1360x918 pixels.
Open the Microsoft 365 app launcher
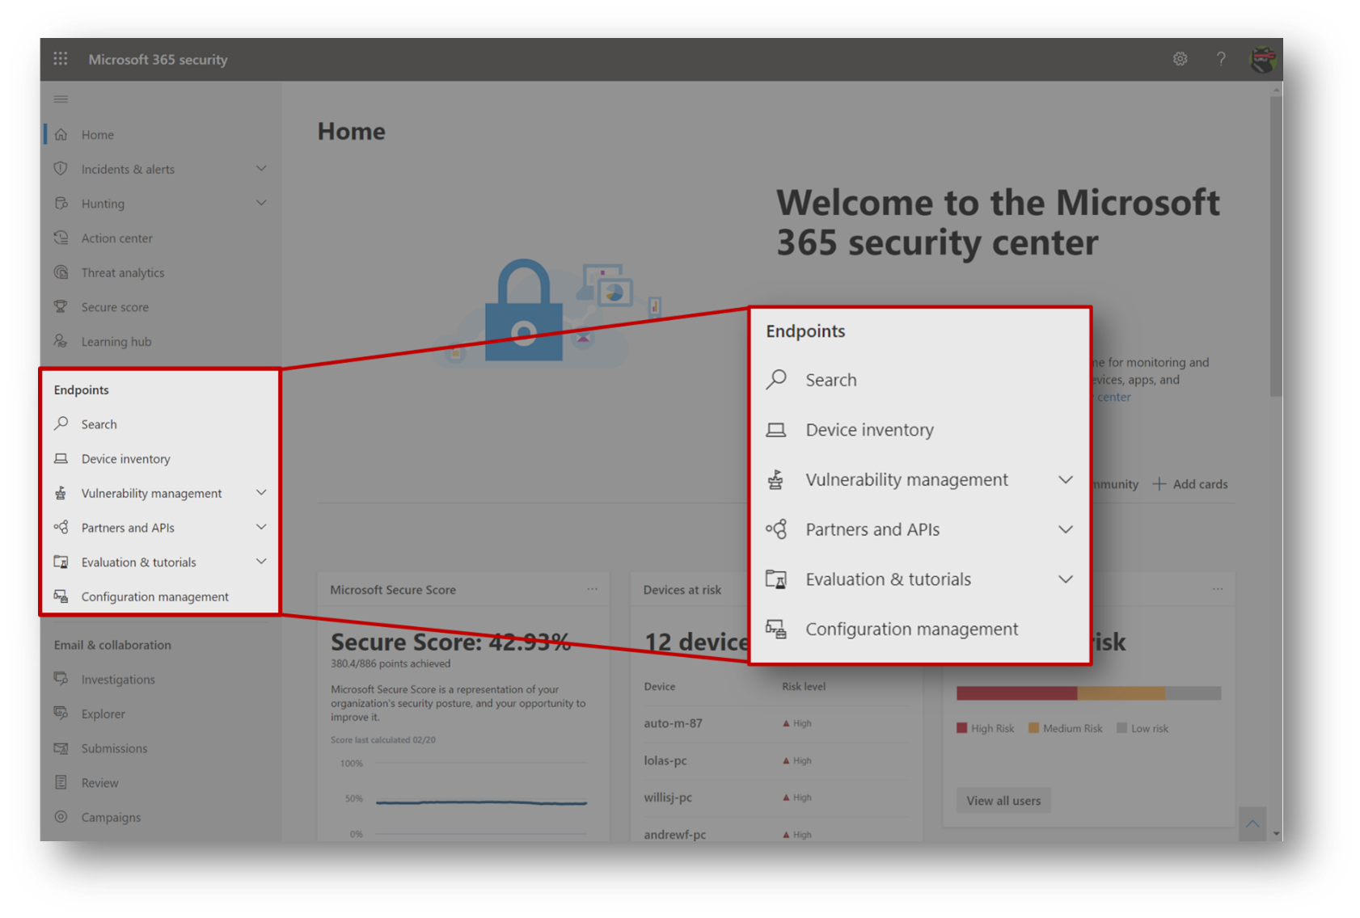(x=60, y=58)
